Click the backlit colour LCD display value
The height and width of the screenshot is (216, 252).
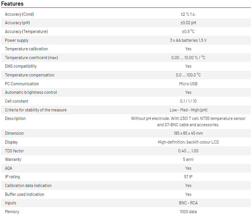(188, 142)
